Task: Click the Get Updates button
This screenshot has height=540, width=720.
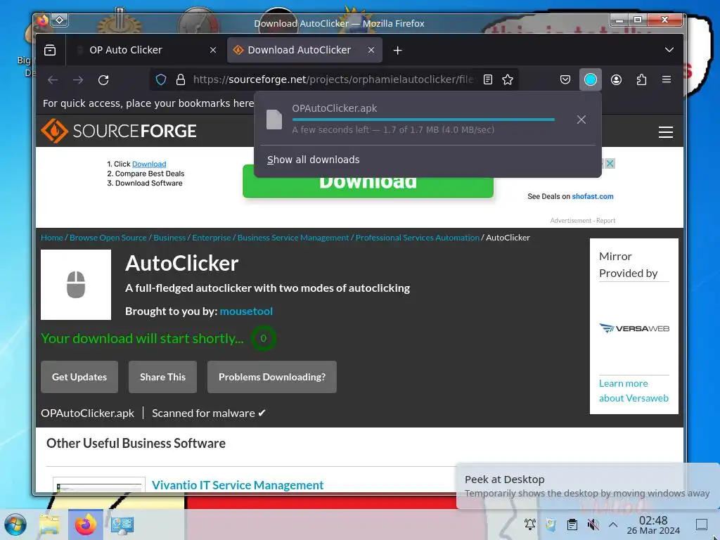Action: [x=79, y=377]
